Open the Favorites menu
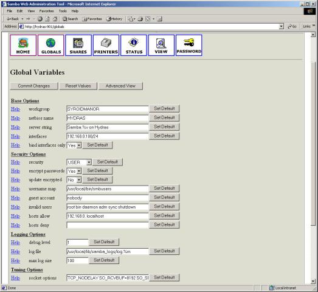 46,11
